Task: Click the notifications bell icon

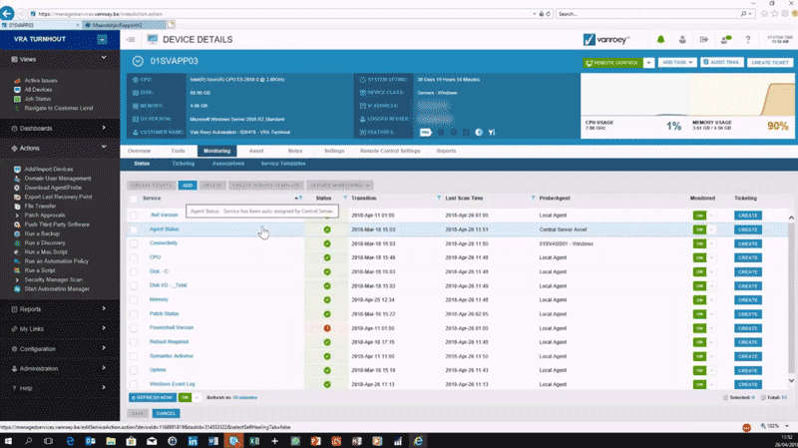Action: (660, 39)
